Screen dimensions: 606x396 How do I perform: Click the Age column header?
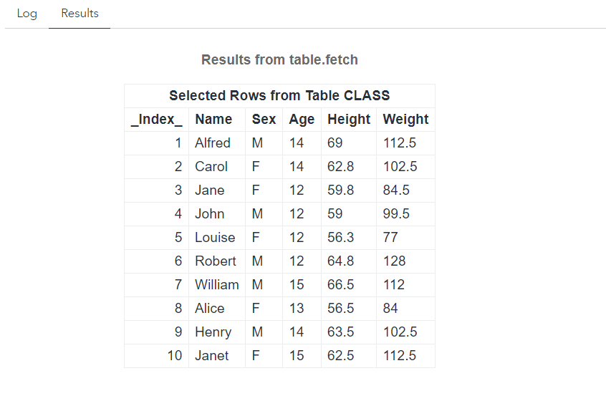point(302,120)
